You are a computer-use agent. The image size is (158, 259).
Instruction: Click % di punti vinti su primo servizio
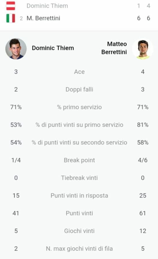click(79, 125)
